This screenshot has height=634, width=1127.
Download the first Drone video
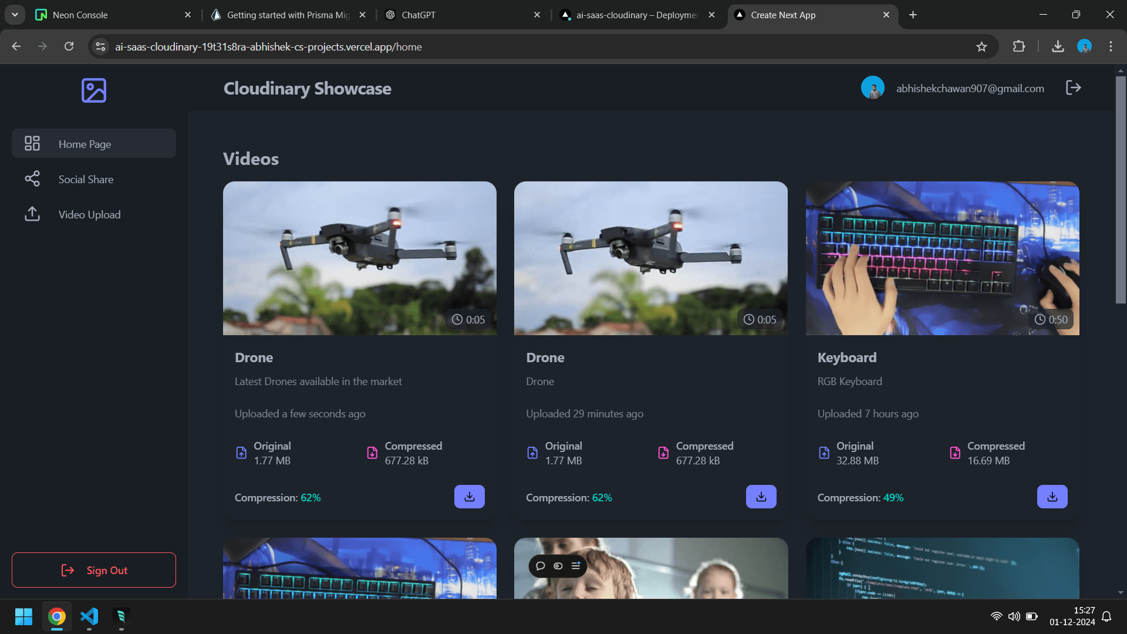coord(470,497)
